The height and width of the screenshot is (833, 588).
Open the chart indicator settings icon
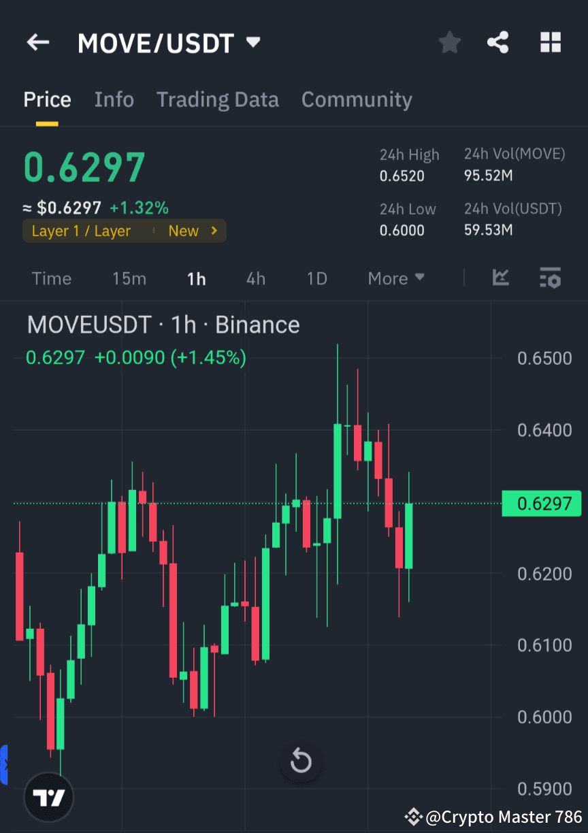[550, 278]
